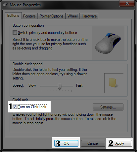Apply the mouse settings
The height and width of the screenshot is (152, 137).
coord(120,143)
